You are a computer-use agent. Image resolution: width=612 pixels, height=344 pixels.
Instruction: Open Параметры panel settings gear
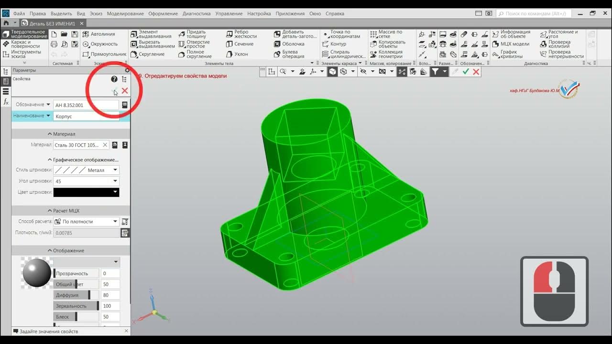click(127, 70)
